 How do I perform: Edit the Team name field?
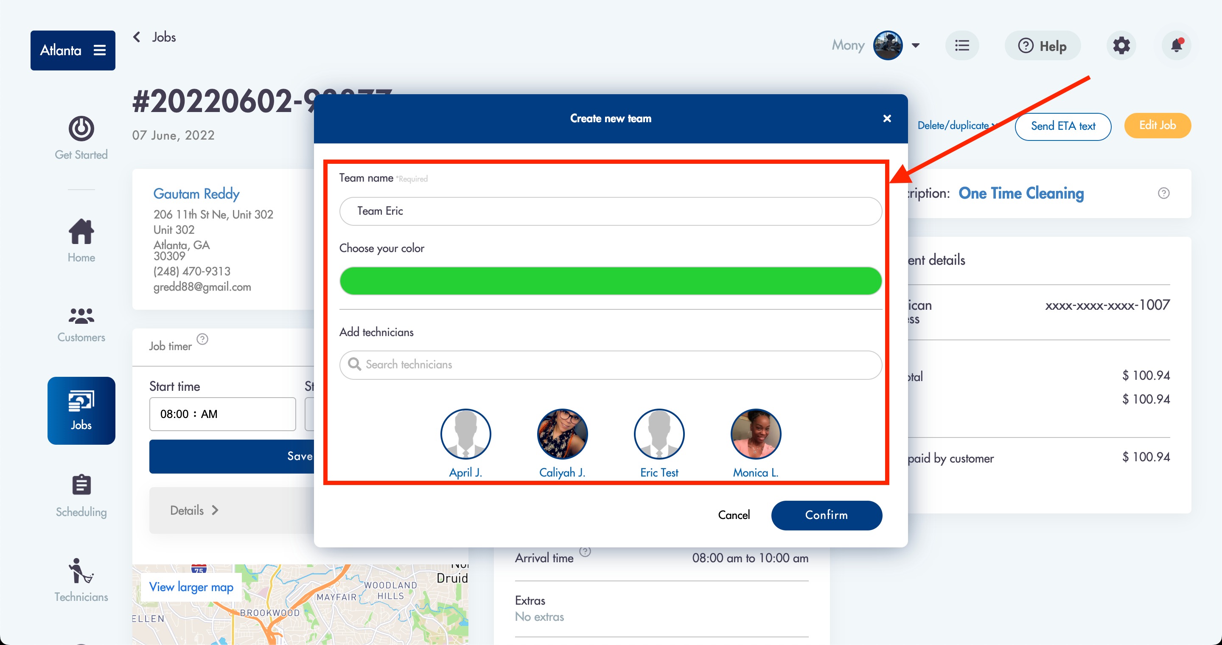(611, 211)
